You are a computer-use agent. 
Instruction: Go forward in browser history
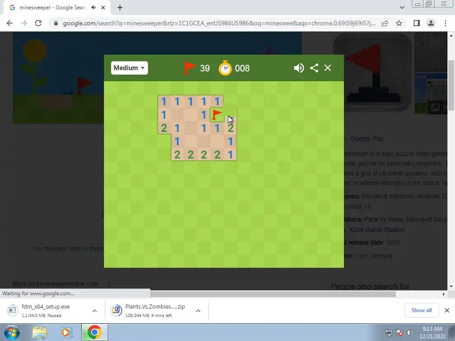pyautogui.click(x=24, y=23)
